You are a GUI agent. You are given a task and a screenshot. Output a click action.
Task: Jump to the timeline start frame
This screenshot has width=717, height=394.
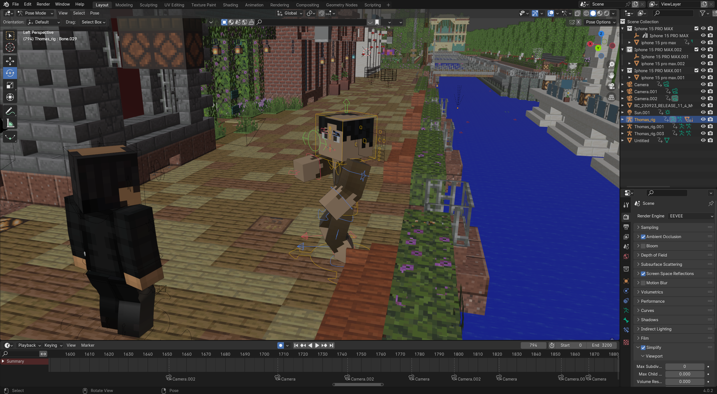pyautogui.click(x=296, y=345)
